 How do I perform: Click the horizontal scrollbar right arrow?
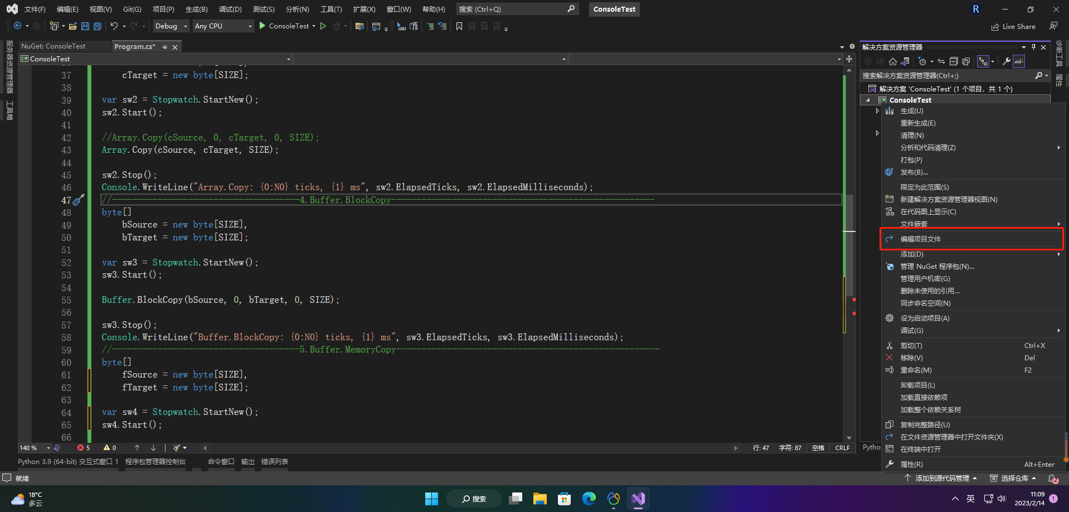click(x=736, y=448)
